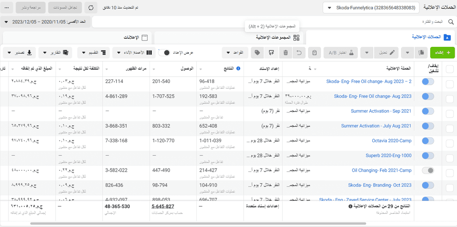Open the Reports (التقارير) dropdown
Screen dimensions: 457x227
tap(55, 53)
